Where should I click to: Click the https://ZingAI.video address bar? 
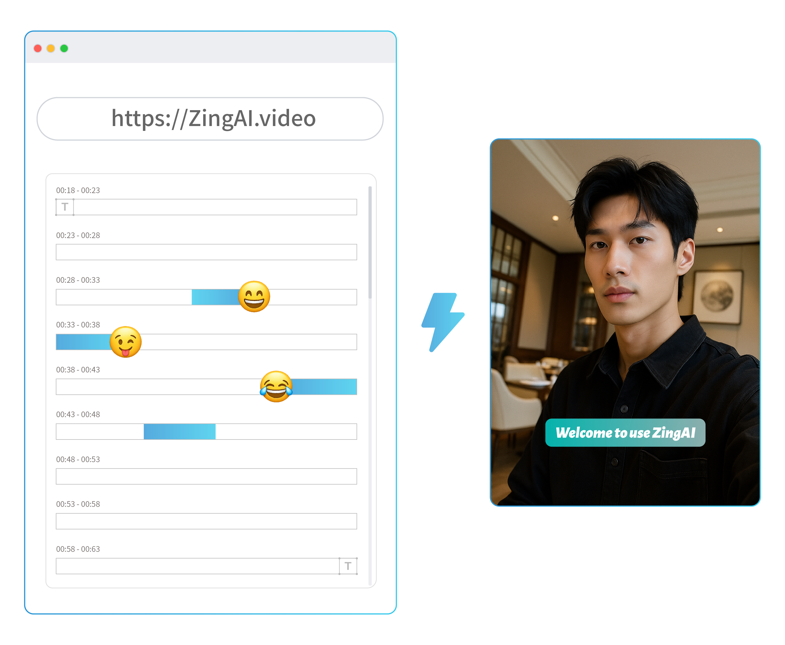click(210, 119)
